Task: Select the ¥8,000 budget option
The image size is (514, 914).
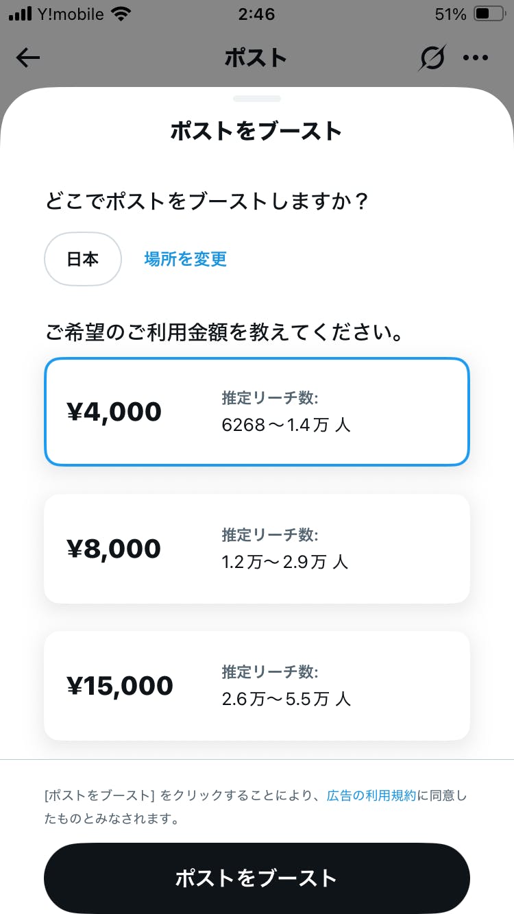Action: tap(257, 549)
